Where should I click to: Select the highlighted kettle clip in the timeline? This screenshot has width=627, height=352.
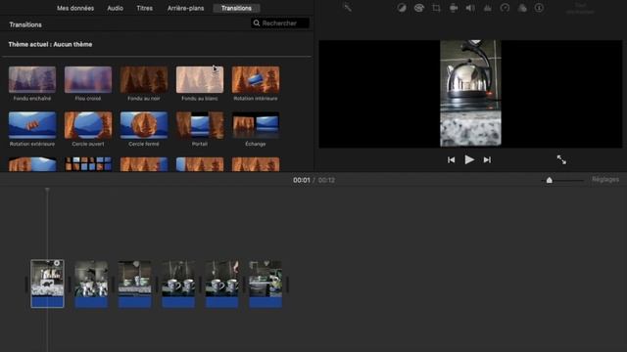coord(47,284)
